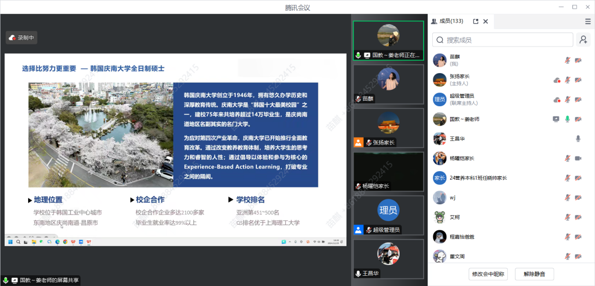Image resolution: width=595 pixels, height=286 pixels.
Task: Select member name 国教~姜老师 in the list
Action: 464,119
